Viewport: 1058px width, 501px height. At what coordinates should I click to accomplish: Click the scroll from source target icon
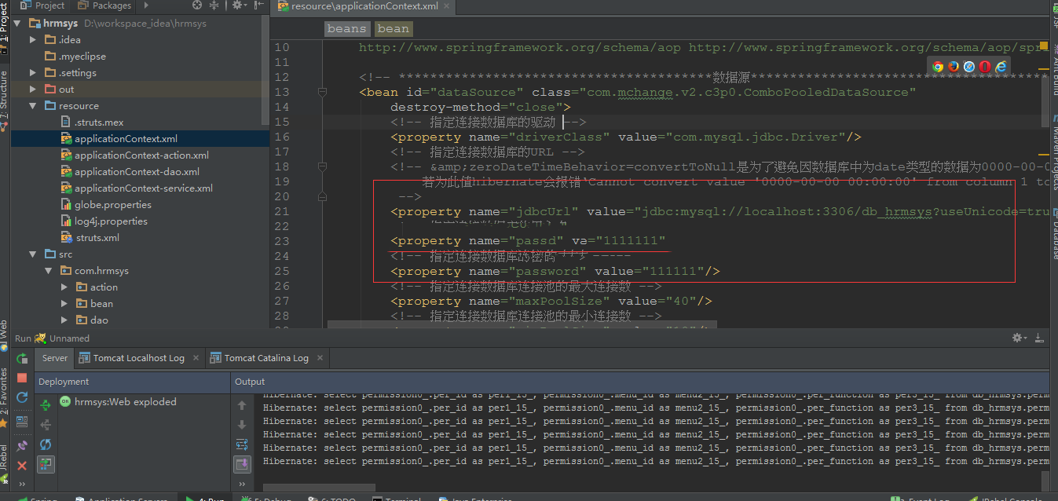click(199, 5)
